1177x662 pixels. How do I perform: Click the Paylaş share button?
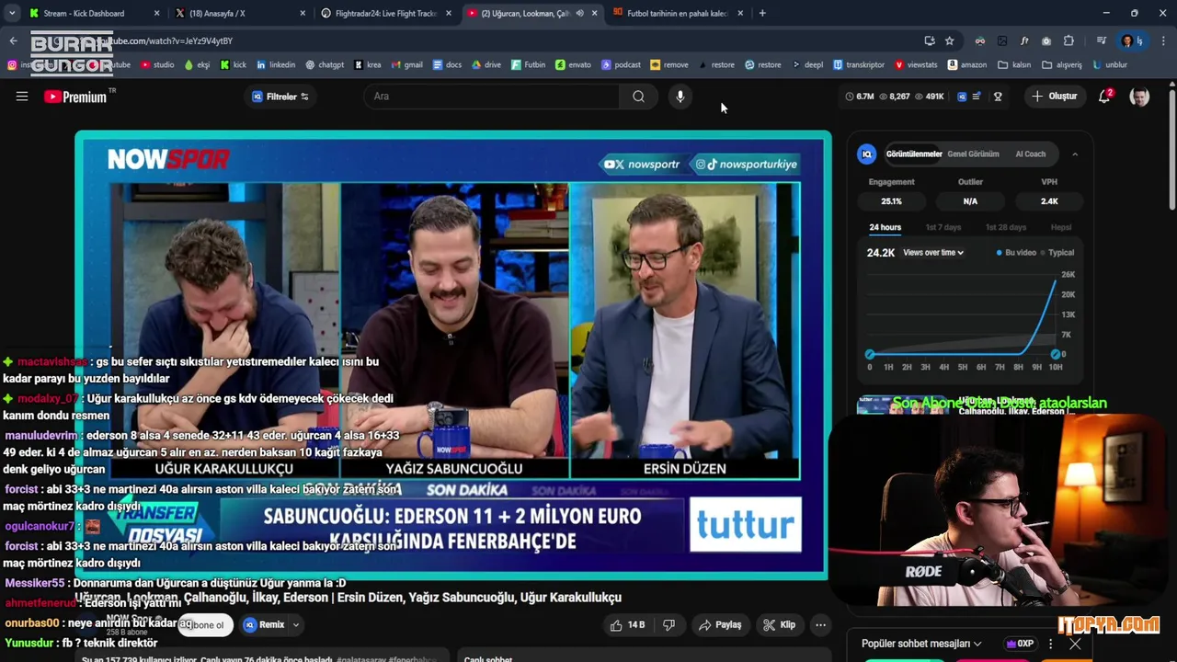[720, 625]
